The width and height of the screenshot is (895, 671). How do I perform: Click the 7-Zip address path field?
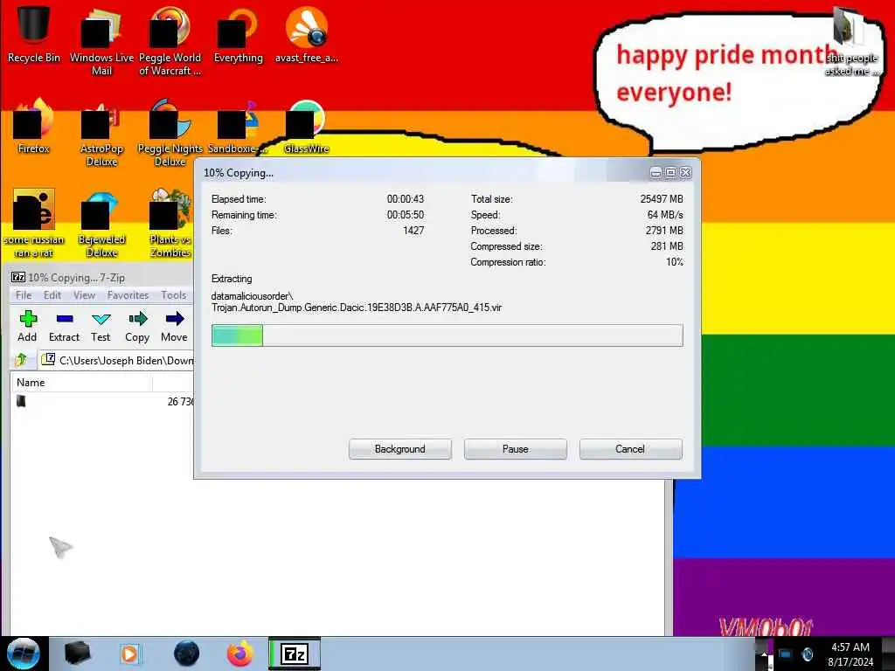point(117,360)
